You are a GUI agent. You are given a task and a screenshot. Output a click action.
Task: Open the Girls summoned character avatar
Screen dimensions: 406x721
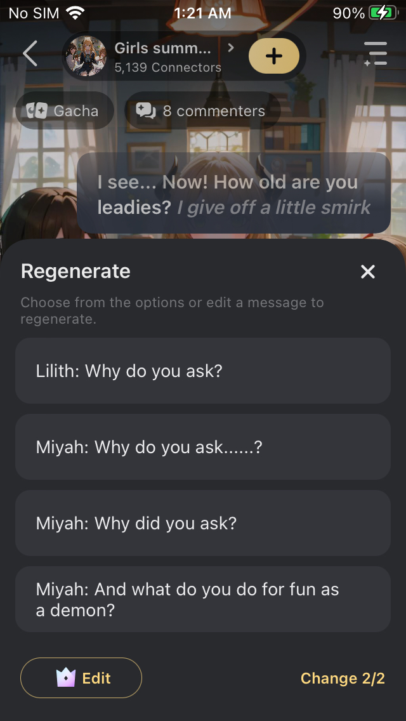click(86, 56)
